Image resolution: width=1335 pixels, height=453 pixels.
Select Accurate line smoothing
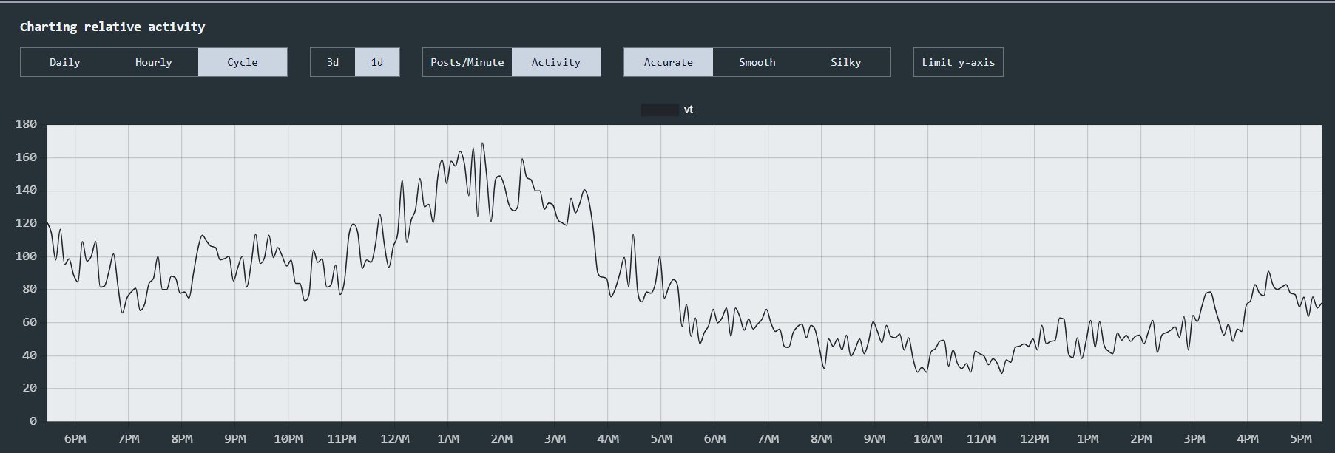point(669,62)
